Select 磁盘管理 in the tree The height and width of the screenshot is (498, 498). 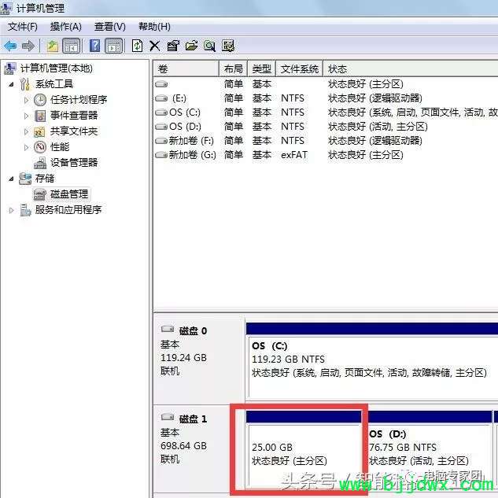(69, 194)
